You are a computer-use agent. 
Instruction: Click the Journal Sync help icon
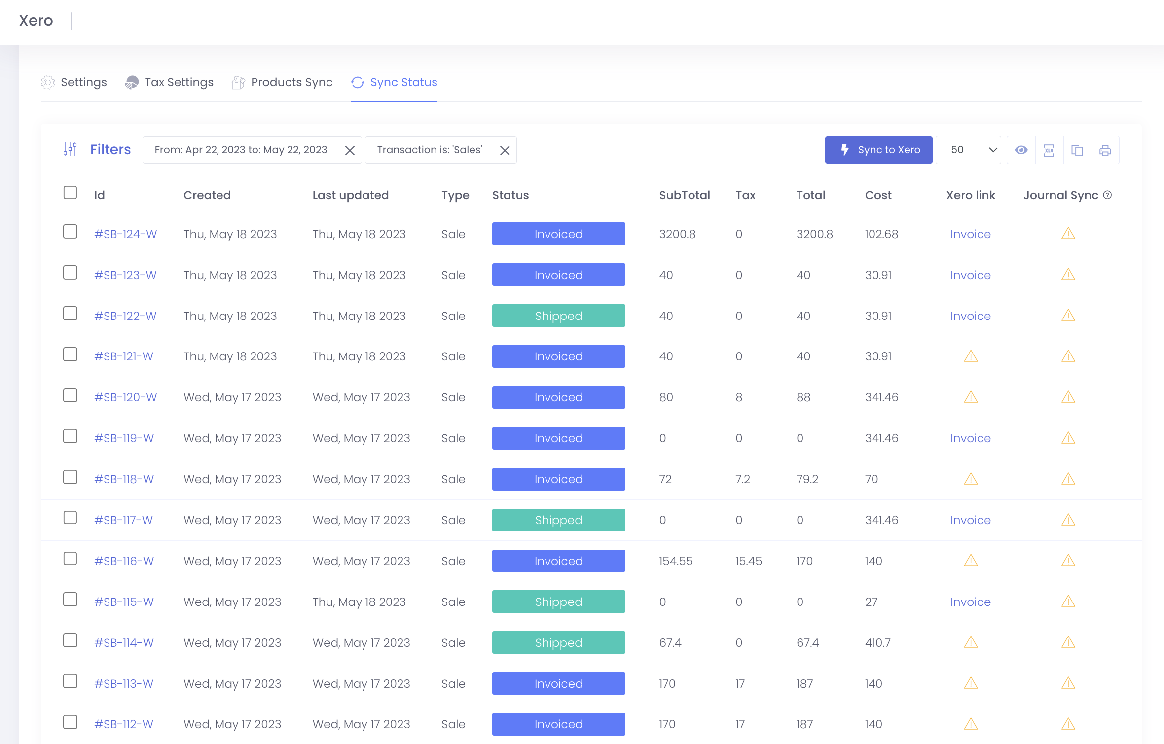click(x=1108, y=195)
